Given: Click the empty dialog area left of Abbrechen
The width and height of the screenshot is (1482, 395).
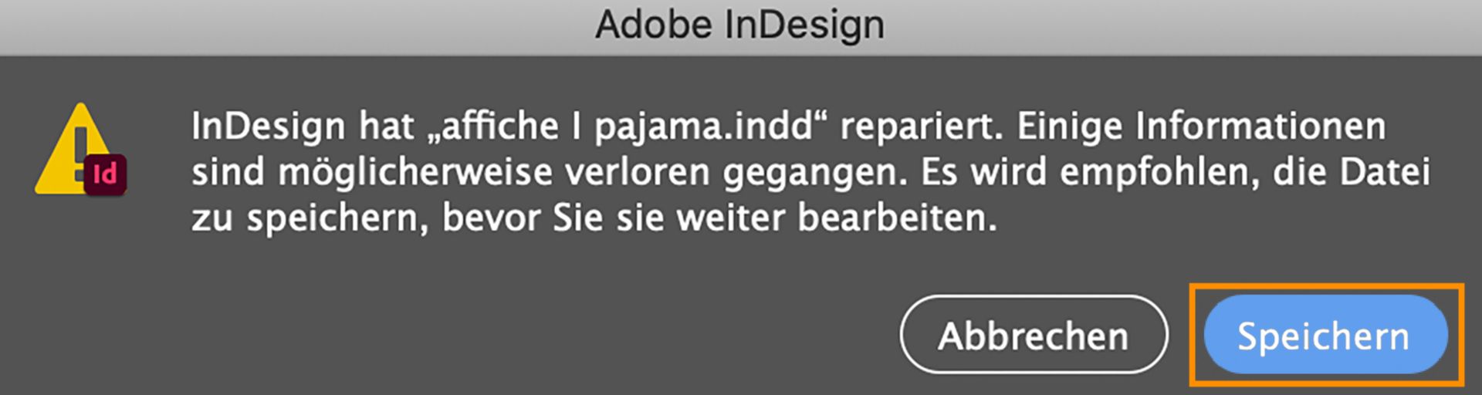Looking at the screenshot, I should 540,333.
